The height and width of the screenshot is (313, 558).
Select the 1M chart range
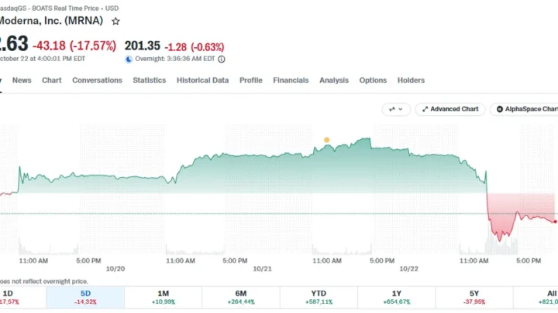(164, 298)
